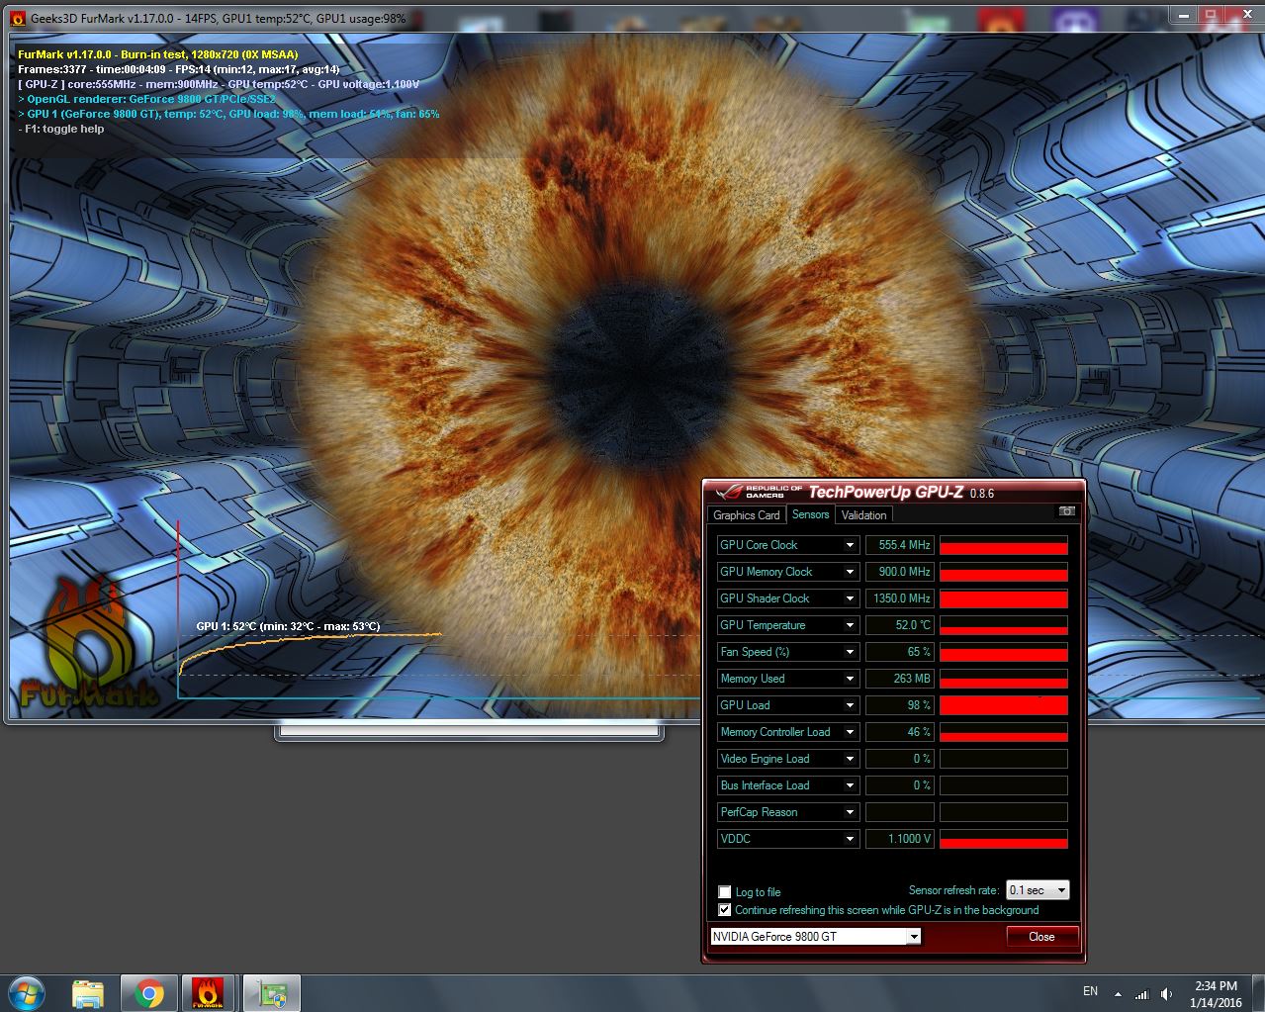The image size is (1265, 1012).
Task: Select the FurMark taskbar button
Action: (209, 993)
